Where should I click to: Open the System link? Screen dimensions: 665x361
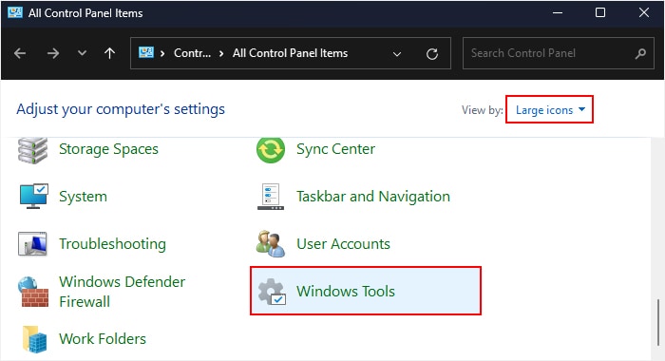click(84, 197)
